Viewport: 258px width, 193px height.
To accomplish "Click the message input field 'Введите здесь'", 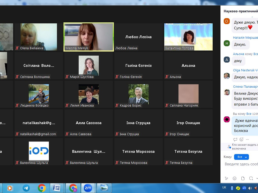I will (x=241, y=164).
